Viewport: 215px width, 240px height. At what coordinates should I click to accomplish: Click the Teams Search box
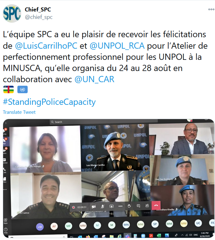(x=104, y=122)
